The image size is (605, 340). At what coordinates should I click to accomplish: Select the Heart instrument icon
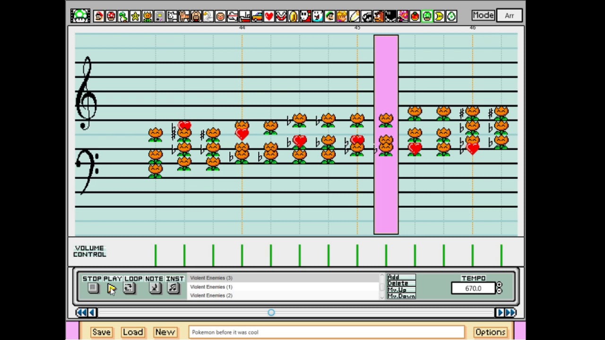[x=269, y=16]
